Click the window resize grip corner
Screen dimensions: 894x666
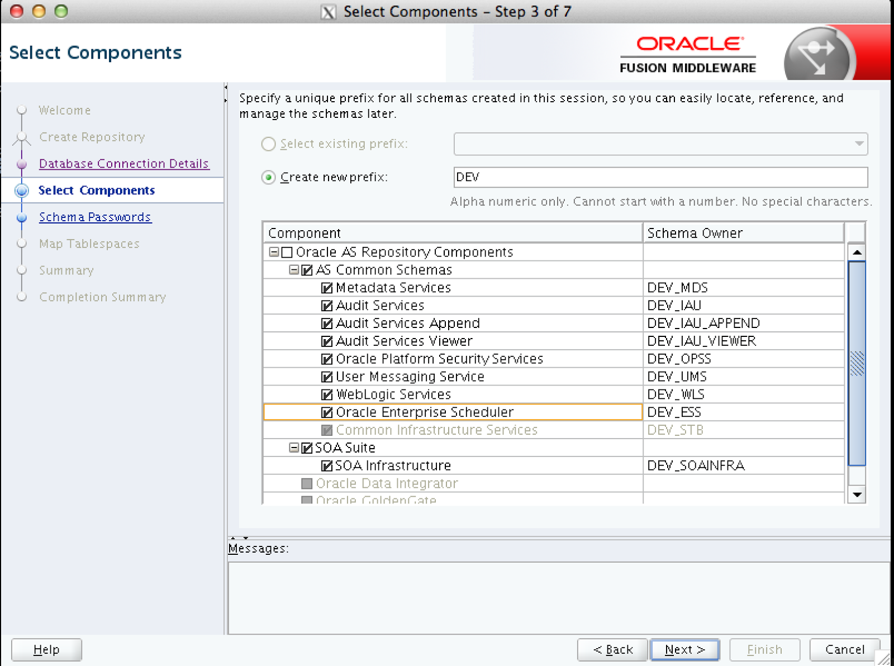pos(885,658)
